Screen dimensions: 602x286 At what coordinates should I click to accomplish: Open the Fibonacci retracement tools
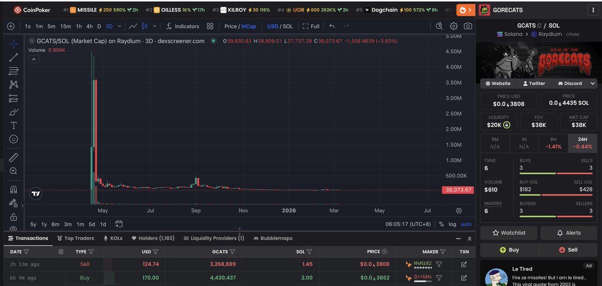coord(14,71)
